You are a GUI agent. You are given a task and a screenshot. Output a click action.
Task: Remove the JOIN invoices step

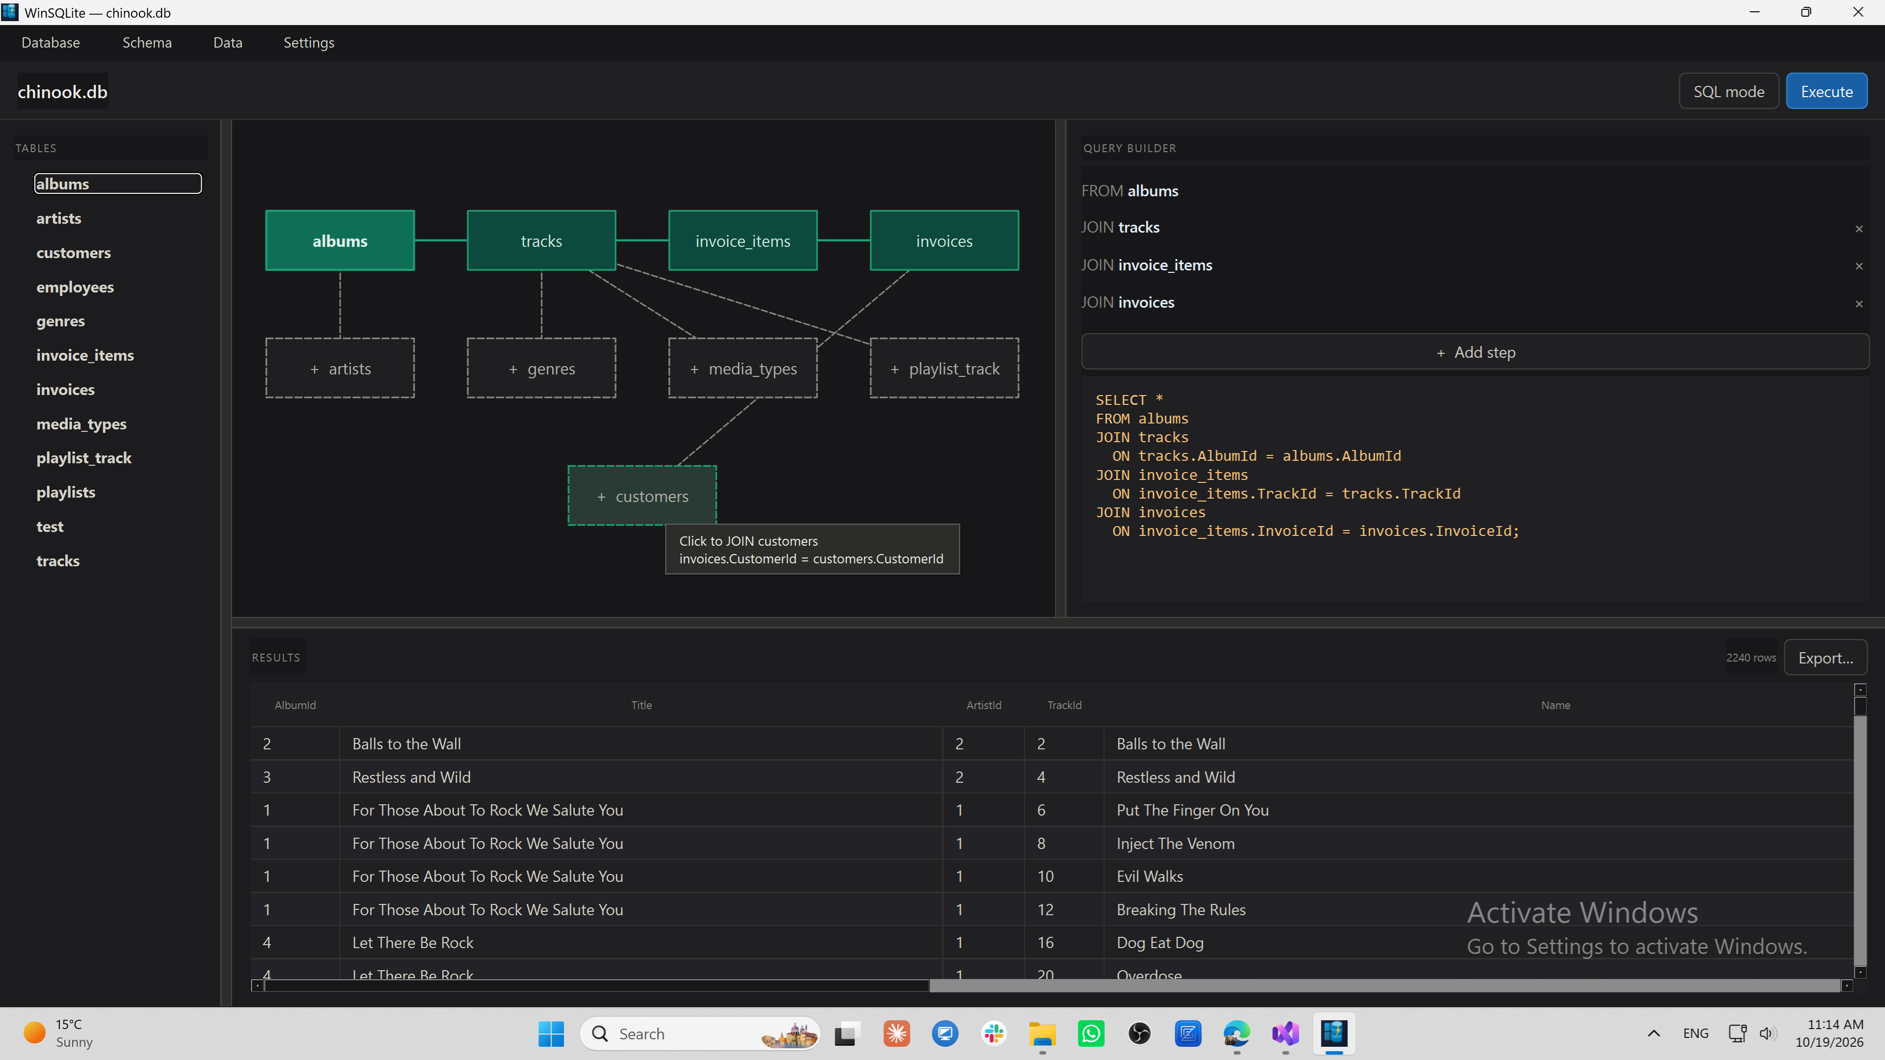(x=1858, y=304)
